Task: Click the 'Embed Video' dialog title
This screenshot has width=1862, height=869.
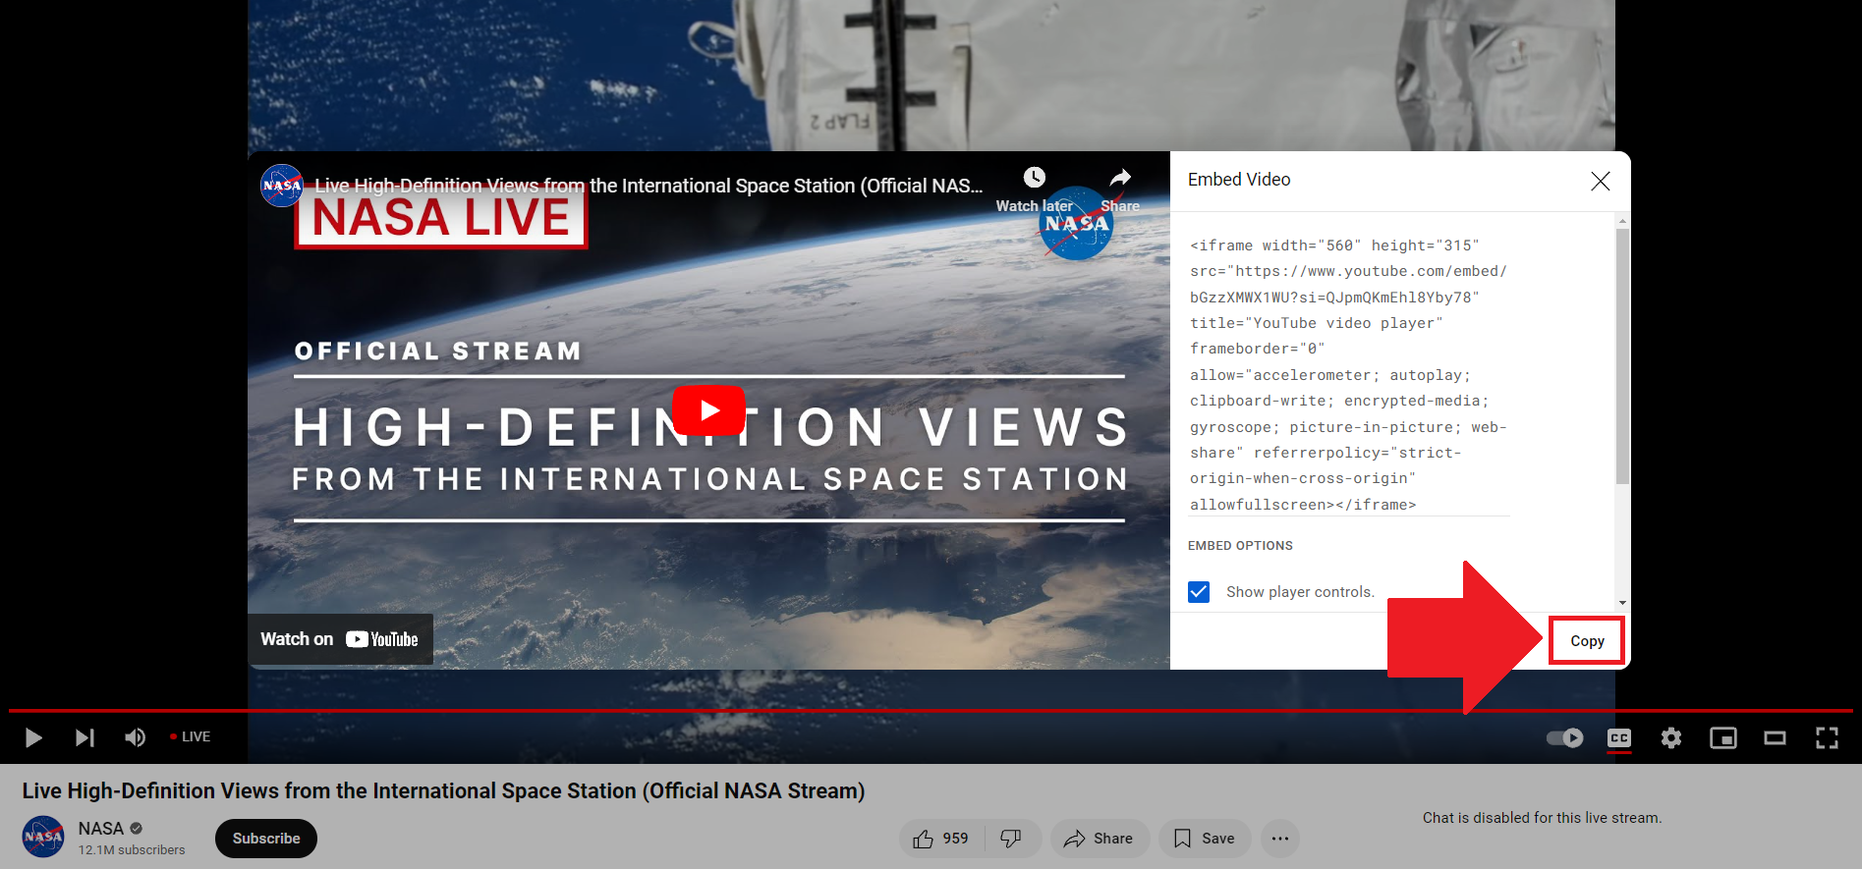Action: coord(1239,180)
